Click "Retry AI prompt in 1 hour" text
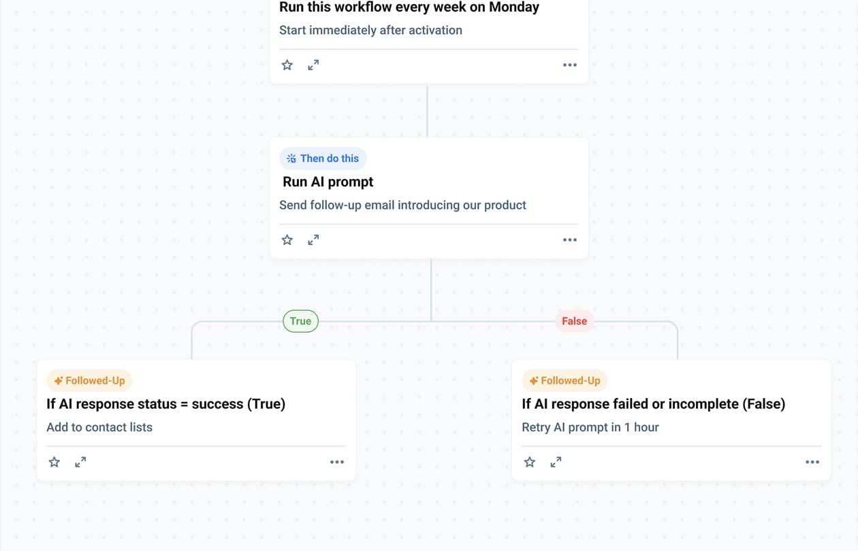The image size is (858, 551). point(590,427)
